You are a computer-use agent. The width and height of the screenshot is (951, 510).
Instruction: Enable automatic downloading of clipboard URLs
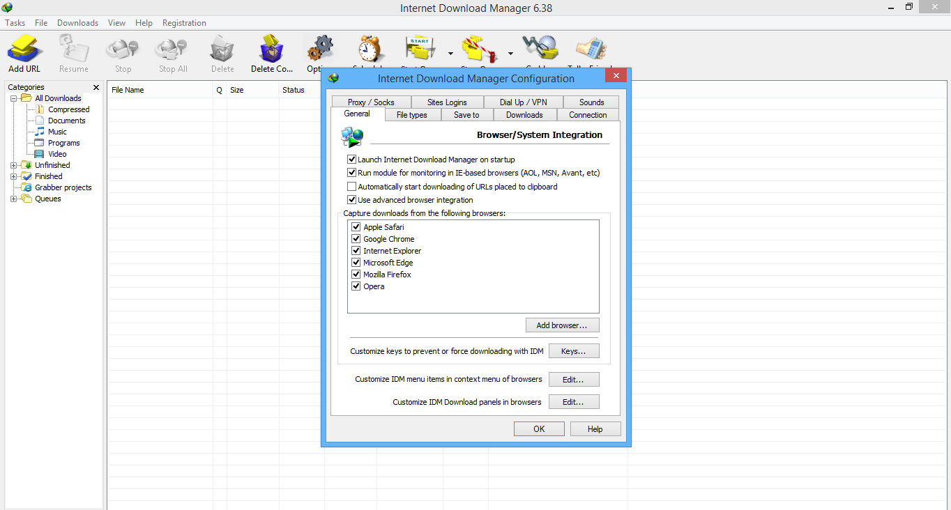(351, 187)
